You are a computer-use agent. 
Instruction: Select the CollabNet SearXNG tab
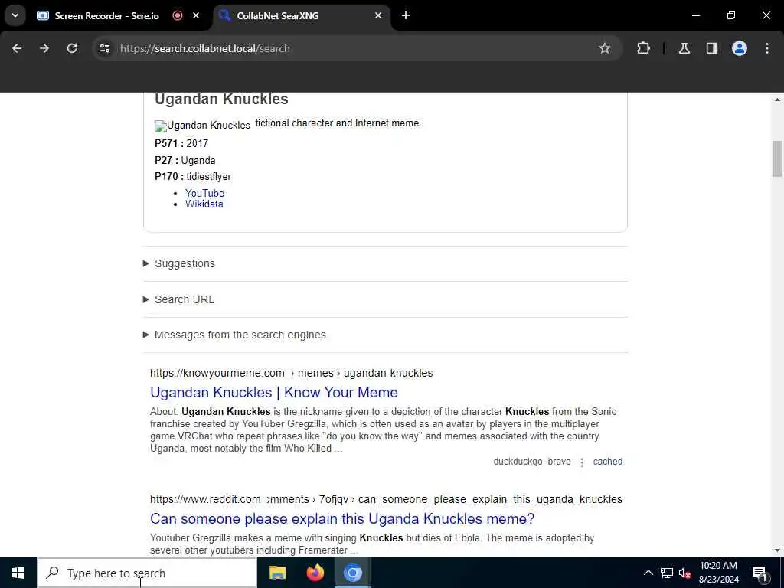[x=277, y=15]
